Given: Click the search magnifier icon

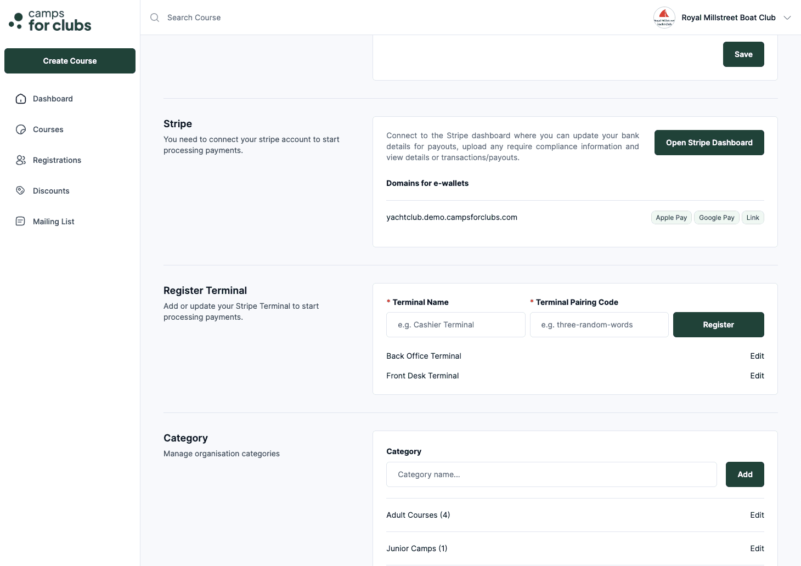Looking at the screenshot, I should [155, 18].
